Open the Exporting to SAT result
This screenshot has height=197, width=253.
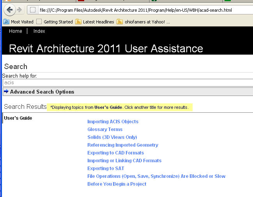[106, 169]
